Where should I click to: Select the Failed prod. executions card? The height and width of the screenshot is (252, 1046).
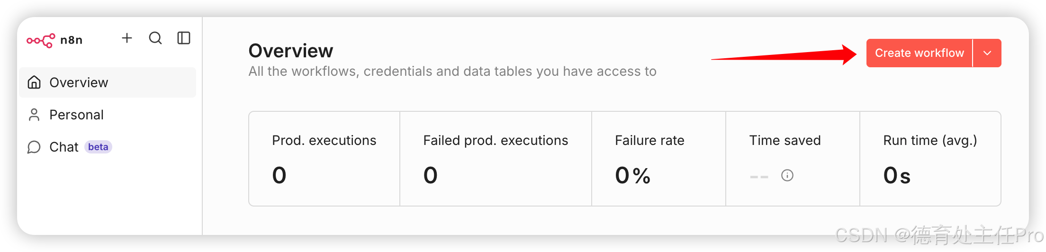496,159
